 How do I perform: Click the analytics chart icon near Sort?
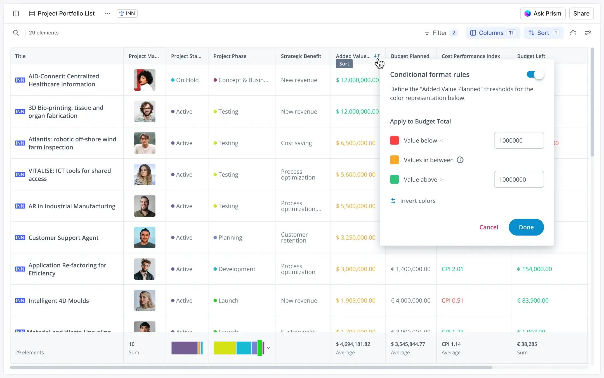pyautogui.click(x=573, y=33)
